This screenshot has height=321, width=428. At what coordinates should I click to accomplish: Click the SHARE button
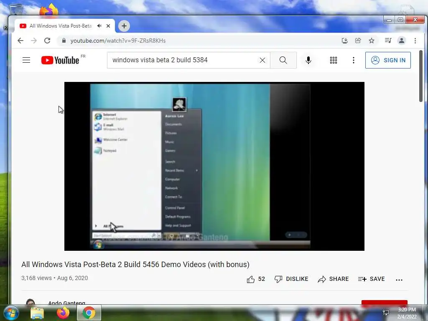click(333, 279)
